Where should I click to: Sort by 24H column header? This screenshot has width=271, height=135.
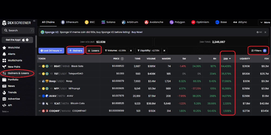pos(227,59)
